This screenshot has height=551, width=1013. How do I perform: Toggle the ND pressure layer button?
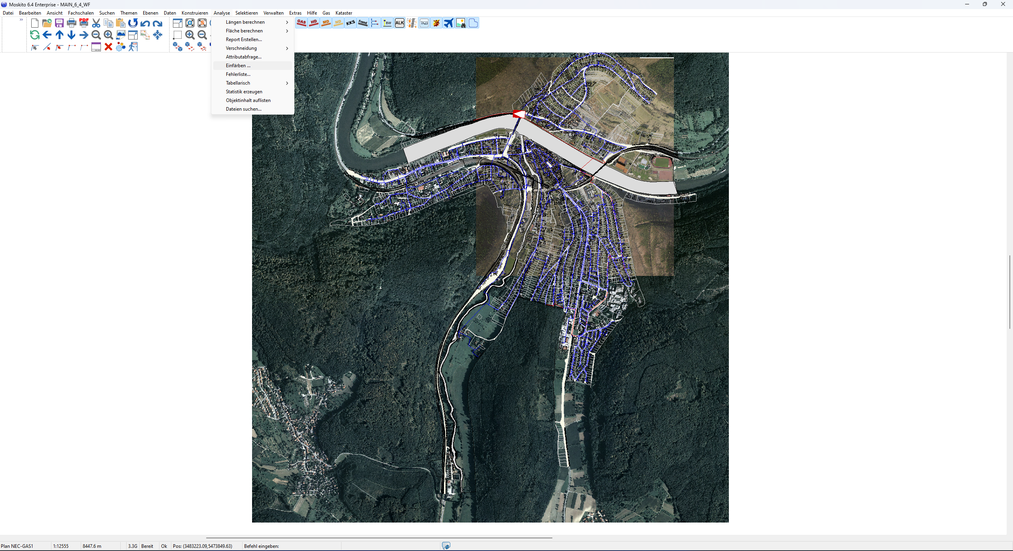(338, 23)
